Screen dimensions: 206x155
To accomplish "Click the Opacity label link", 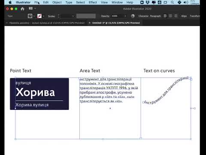I will 105,16.
